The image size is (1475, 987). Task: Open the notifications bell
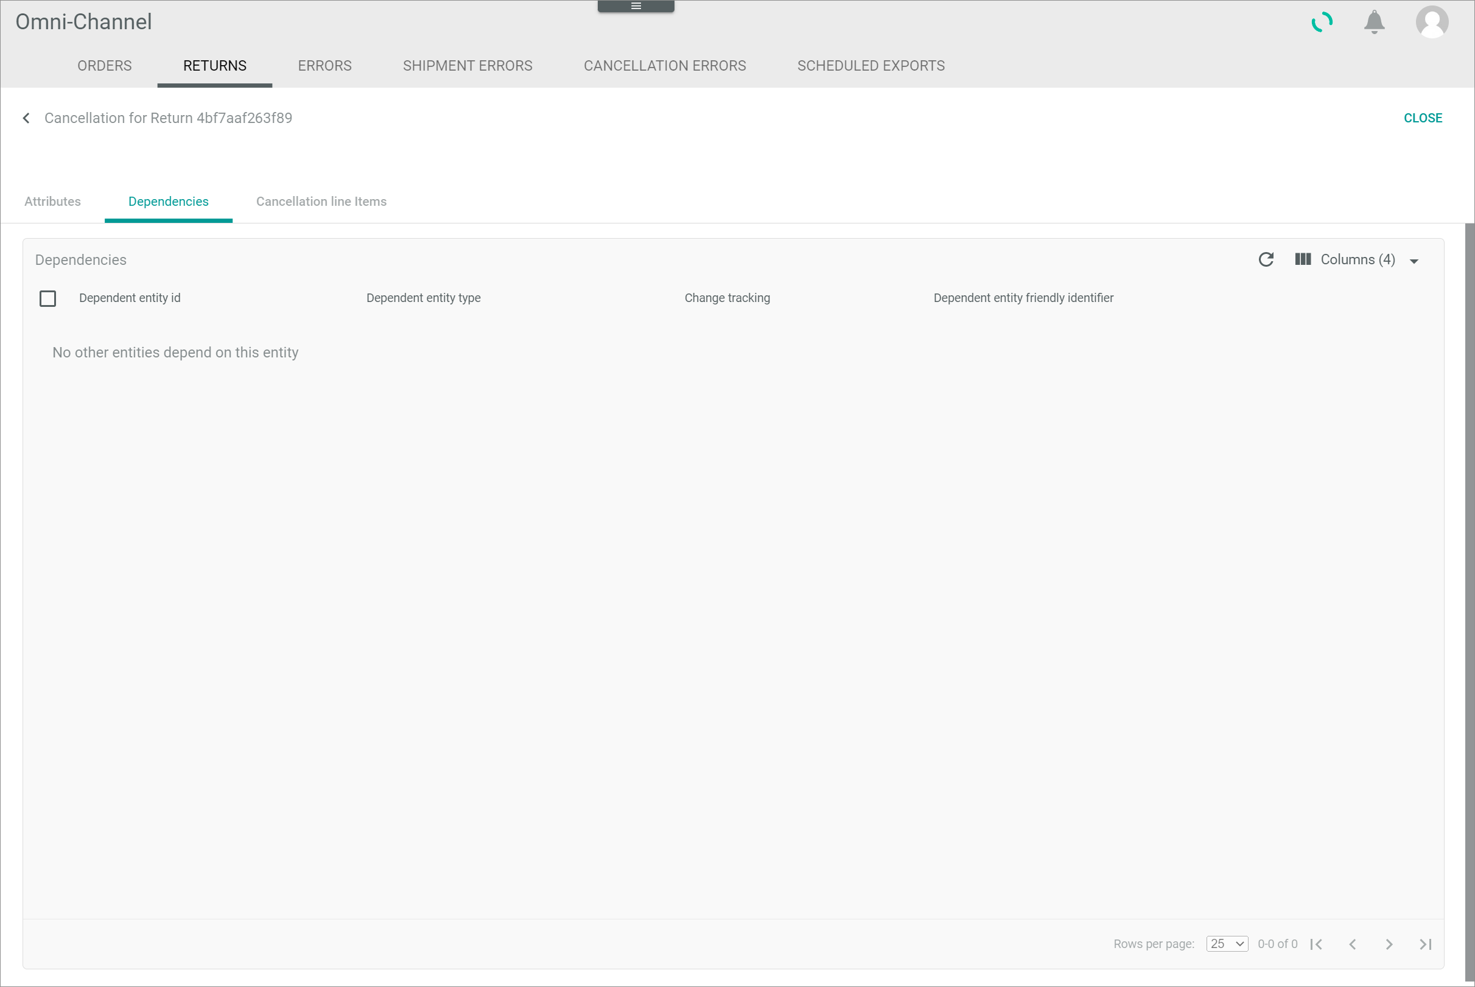[1375, 22]
